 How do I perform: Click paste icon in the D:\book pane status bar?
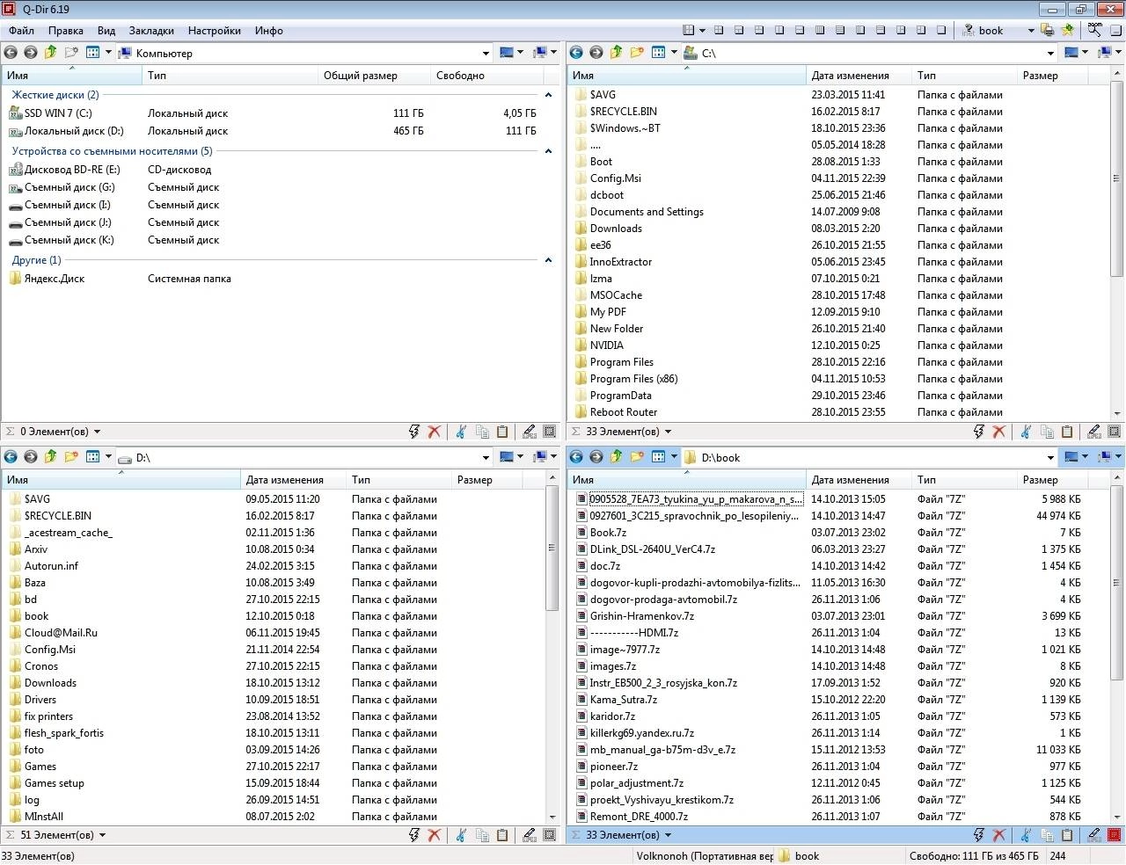click(1067, 835)
